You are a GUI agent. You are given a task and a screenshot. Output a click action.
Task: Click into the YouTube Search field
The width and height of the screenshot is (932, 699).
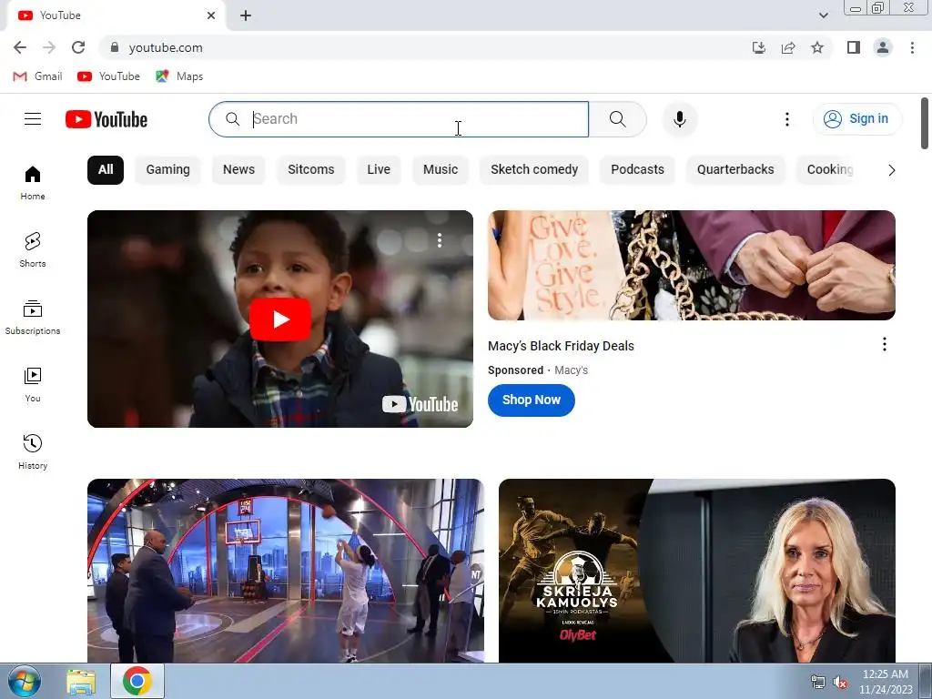tap(399, 119)
